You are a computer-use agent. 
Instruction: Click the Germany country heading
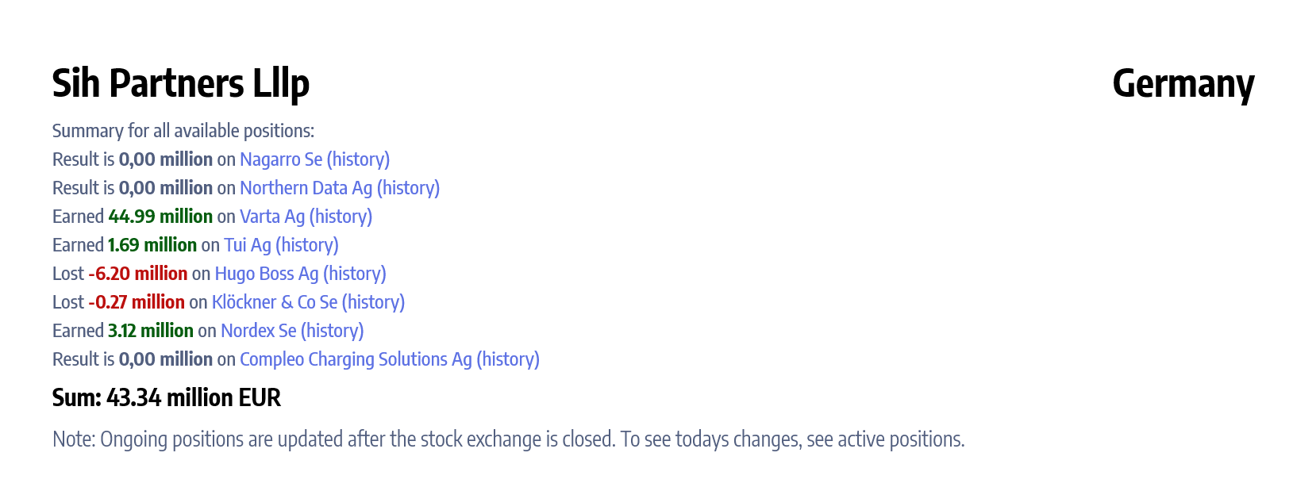1183,83
